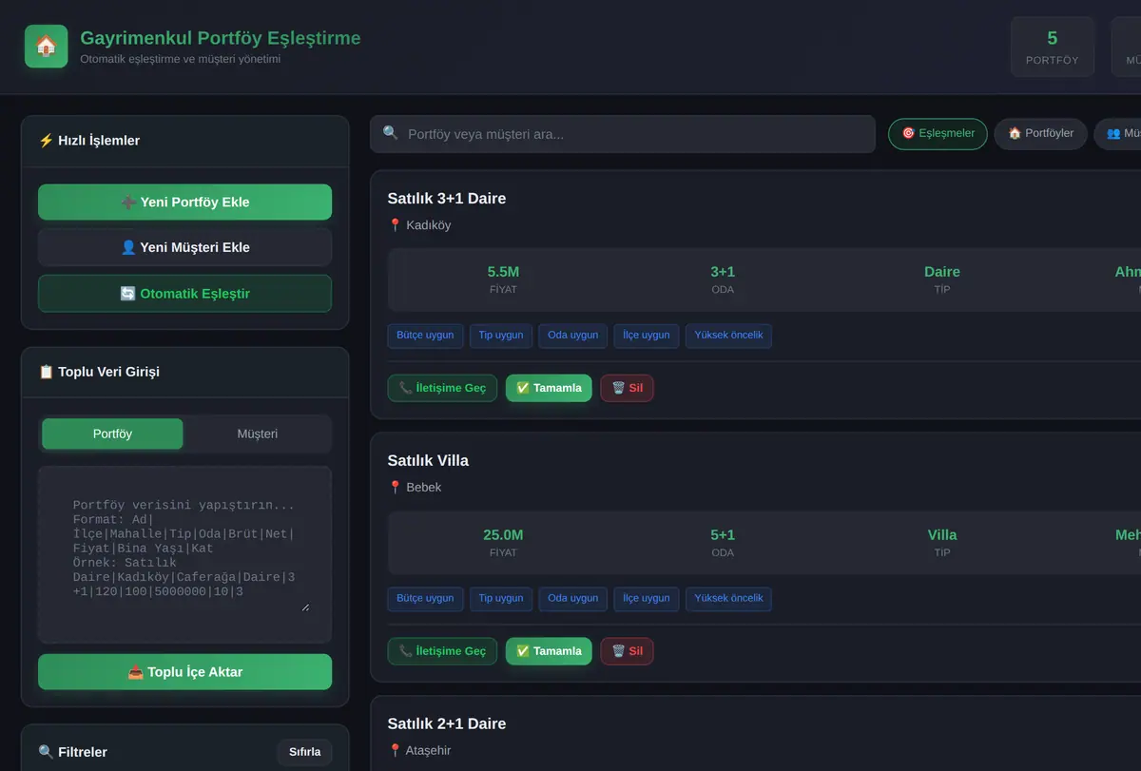The height and width of the screenshot is (771, 1141).
Task: Switch to the Müşteri bulk entry tab
Action: (x=257, y=434)
